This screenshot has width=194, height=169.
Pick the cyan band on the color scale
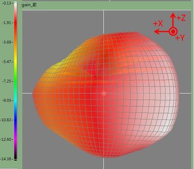click(16, 101)
